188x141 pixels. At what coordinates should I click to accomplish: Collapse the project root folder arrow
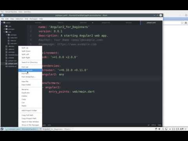(x=2, y=23)
